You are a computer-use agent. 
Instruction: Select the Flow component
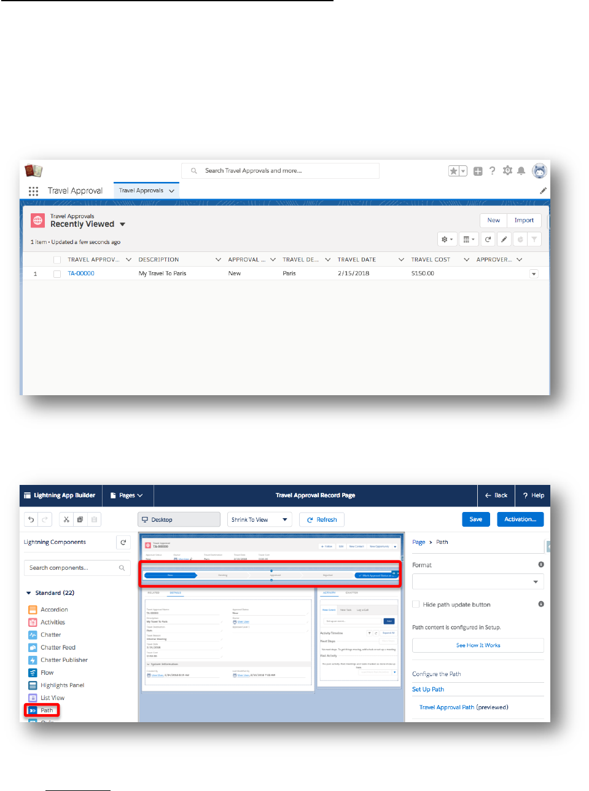click(42, 672)
